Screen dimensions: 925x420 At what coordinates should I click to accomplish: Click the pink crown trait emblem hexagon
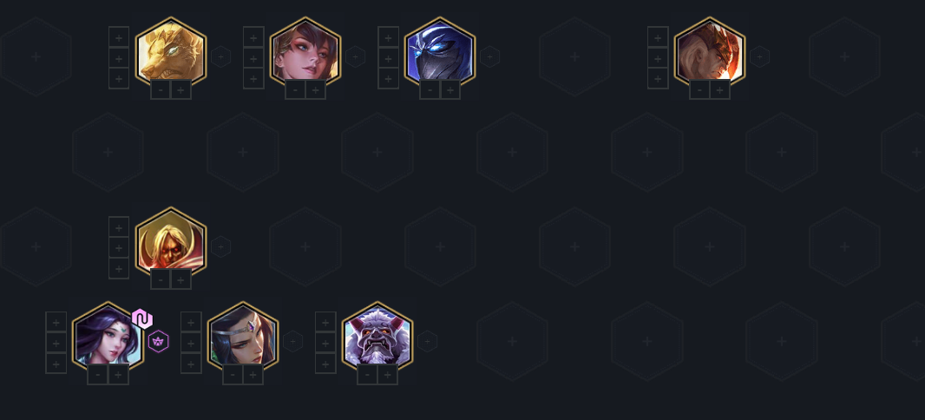(x=158, y=342)
